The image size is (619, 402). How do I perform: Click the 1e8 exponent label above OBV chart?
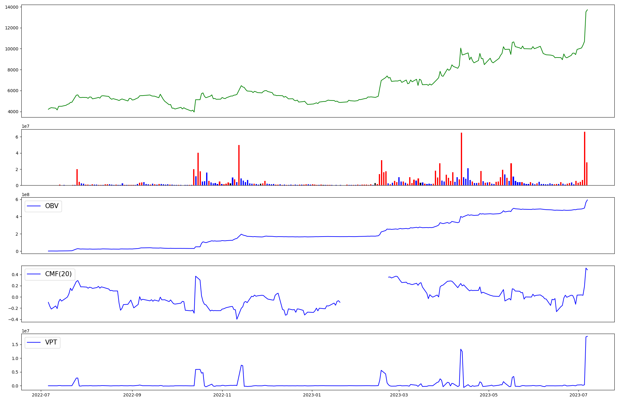(25, 195)
